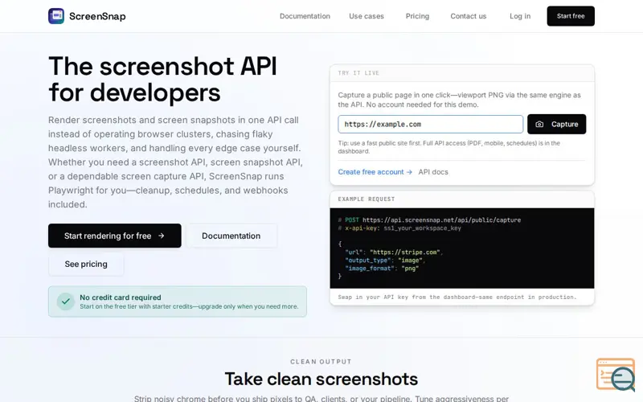Click the ScreenSnap logo icon
The height and width of the screenshot is (402, 643).
tap(56, 16)
